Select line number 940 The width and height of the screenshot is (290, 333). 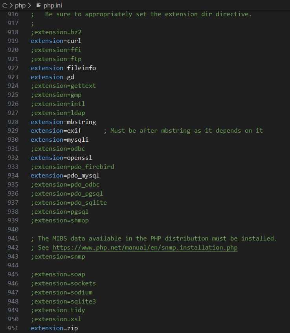(13, 229)
